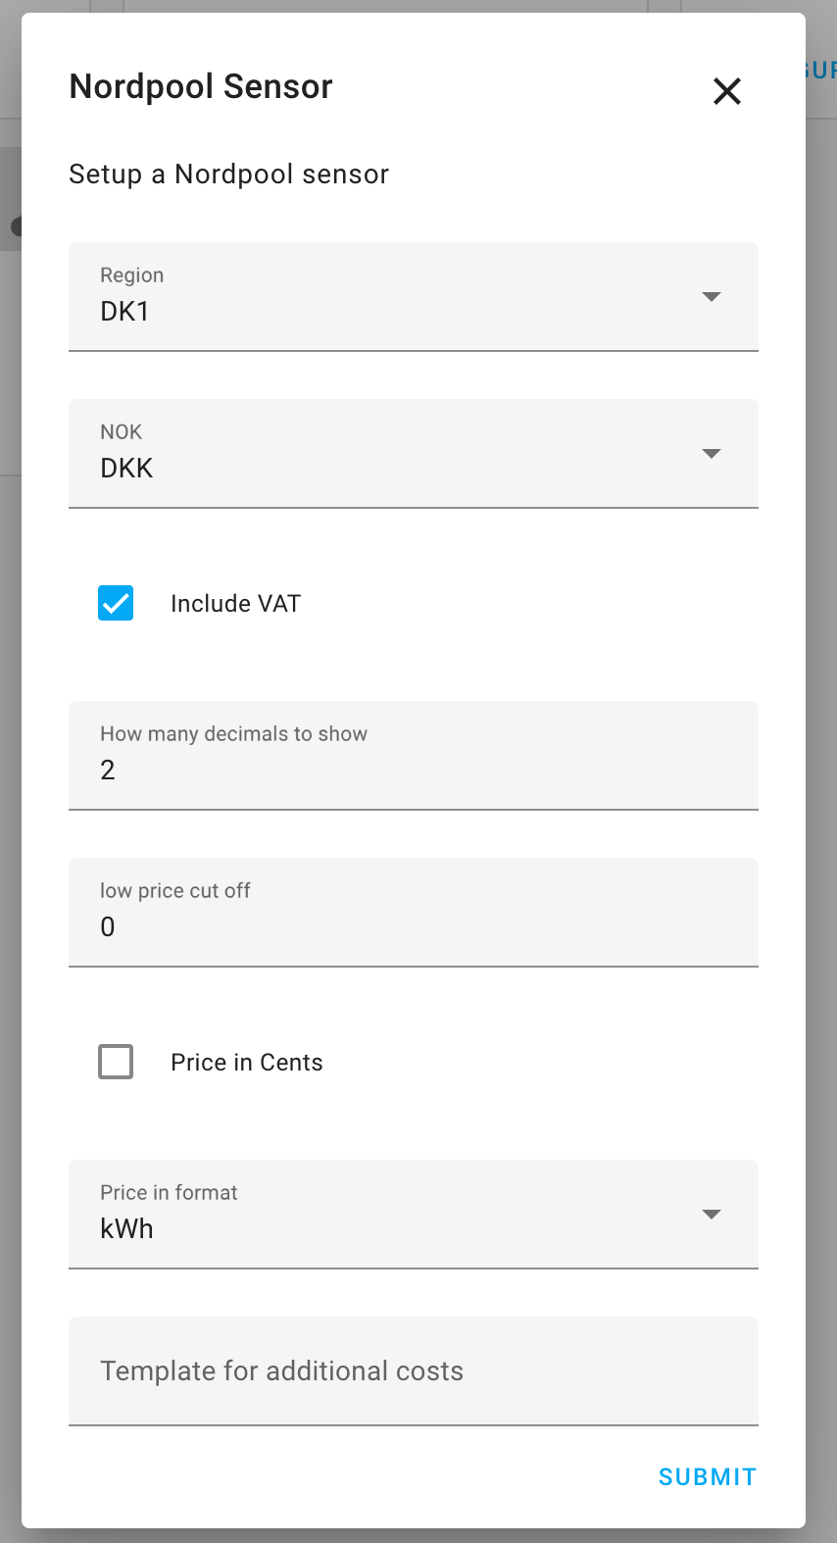This screenshot has height=1543, width=837.
Task: Click the Nordpool Sensor dialog title
Action: 200,86
